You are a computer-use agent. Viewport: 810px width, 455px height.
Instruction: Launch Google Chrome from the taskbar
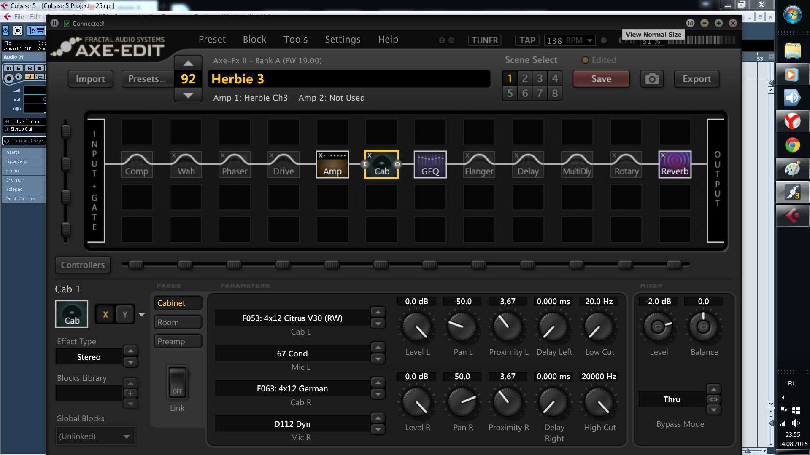[x=792, y=145]
